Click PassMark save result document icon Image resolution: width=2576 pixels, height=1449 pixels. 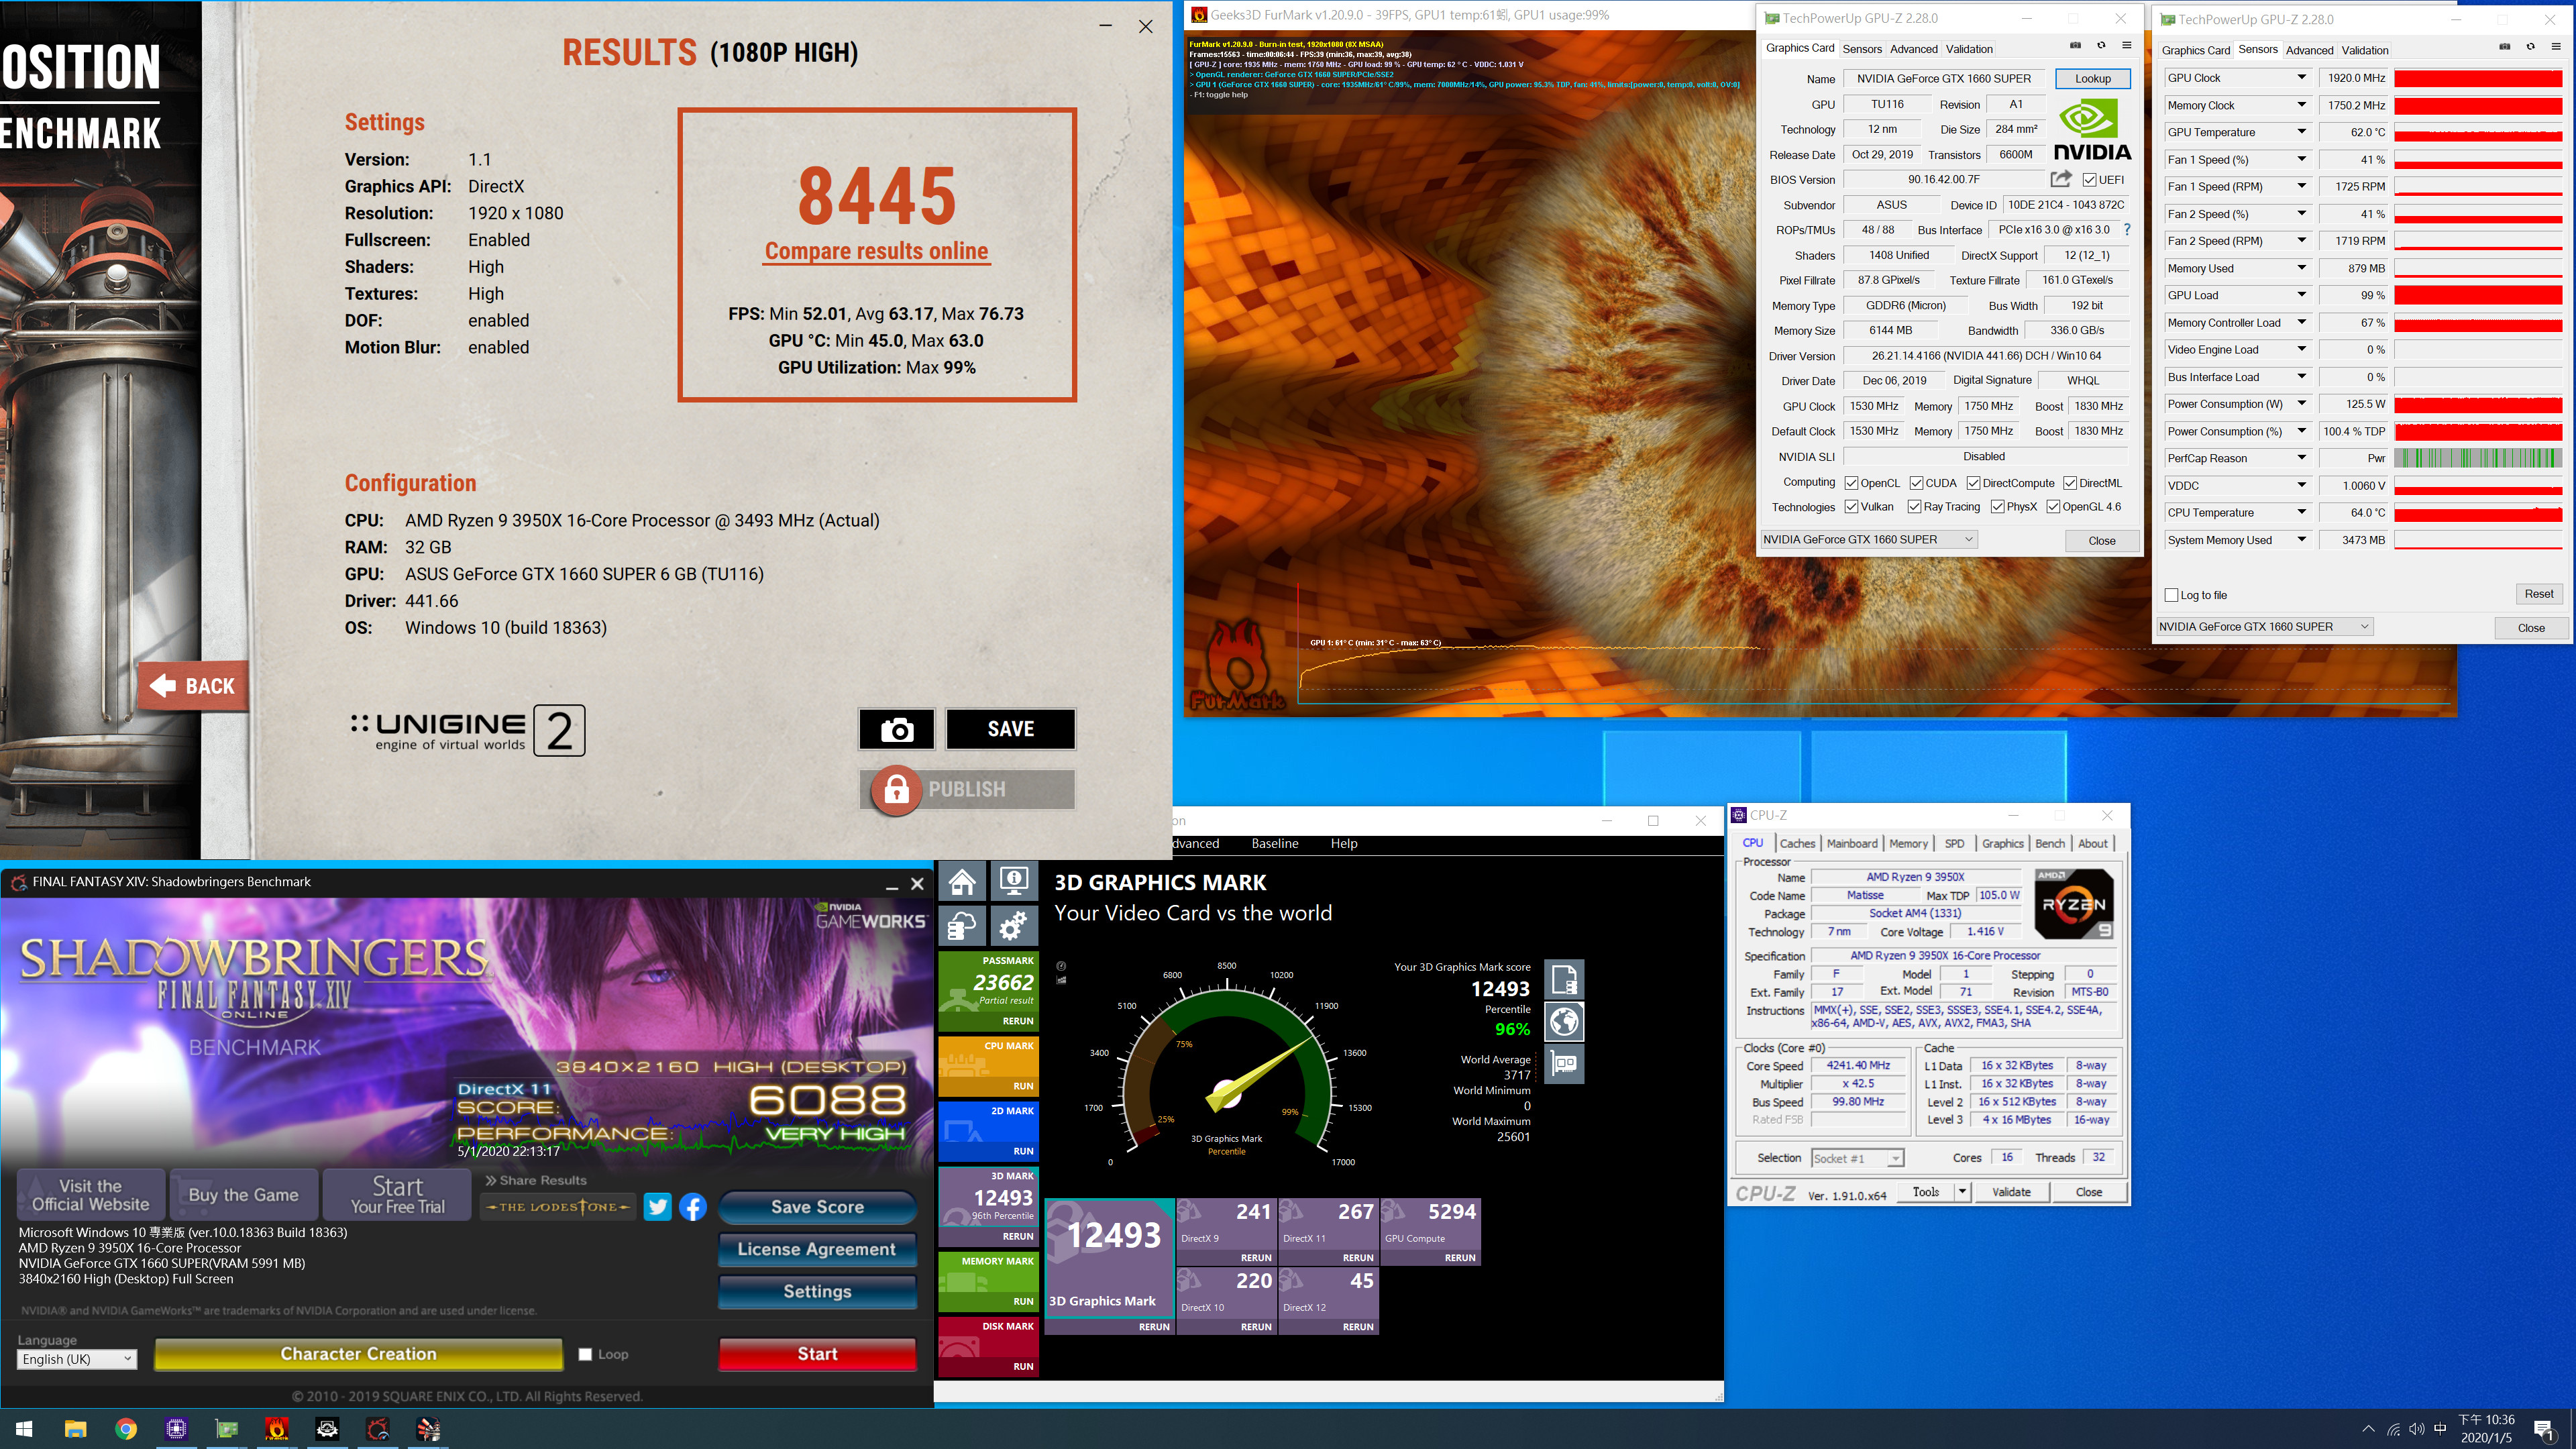point(1564,979)
